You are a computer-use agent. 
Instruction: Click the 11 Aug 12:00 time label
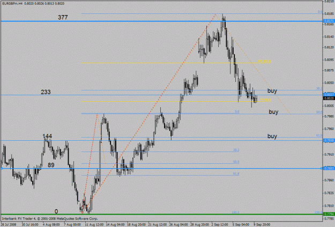tap(94, 224)
